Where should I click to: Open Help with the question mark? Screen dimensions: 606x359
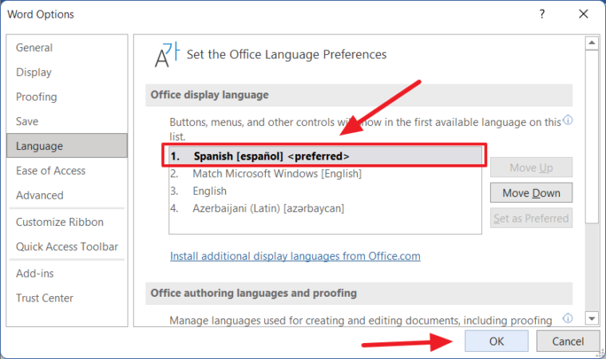click(x=542, y=14)
